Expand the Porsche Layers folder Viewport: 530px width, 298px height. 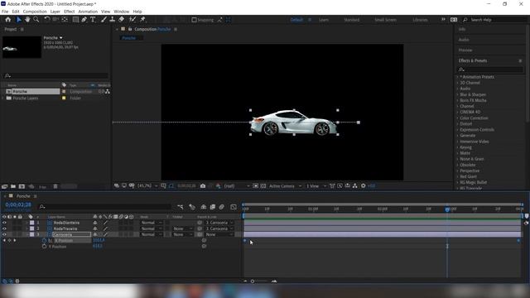3,98
